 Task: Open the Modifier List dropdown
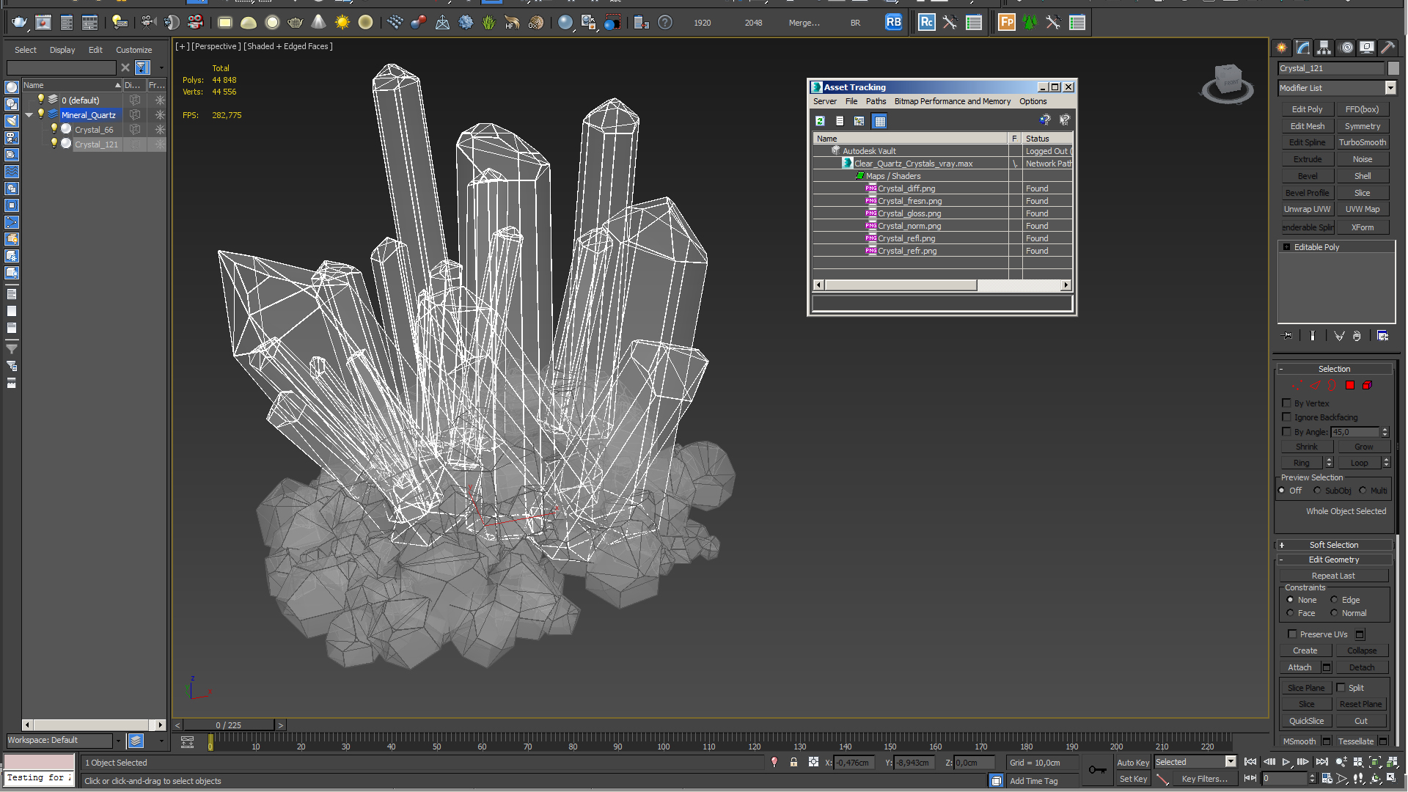pyautogui.click(x=1390, y=88)
